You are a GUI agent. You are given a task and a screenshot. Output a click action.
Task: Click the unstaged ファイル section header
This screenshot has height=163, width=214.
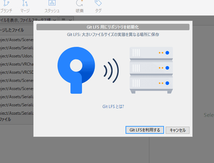click(x=7, y=120)
